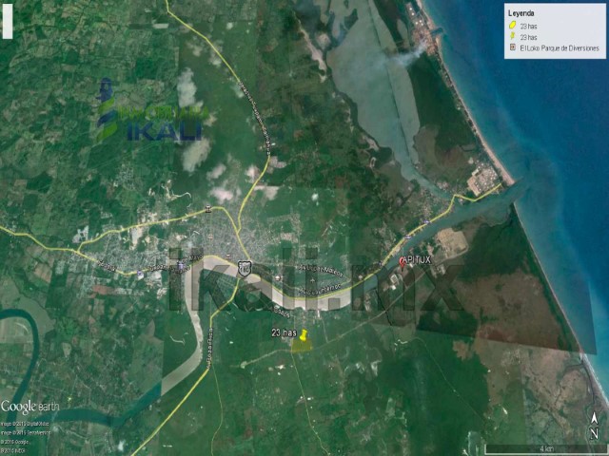Click the white rectangle in top-left corner
Image resolution: width=609 pixels, height=456 pixels.
click(8, 20)
